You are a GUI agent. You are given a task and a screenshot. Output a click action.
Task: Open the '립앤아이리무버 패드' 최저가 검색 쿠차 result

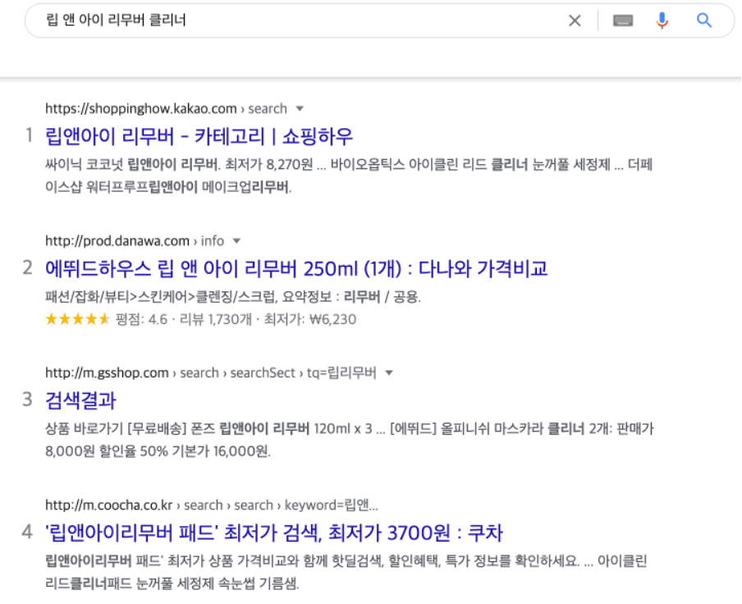pos(273,533)
